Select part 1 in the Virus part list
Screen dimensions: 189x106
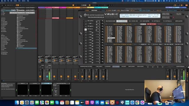coord(86,21)
